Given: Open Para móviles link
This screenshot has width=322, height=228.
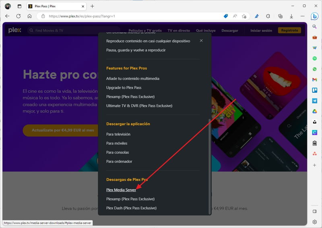Looking at the screenshot, I should pyautogui.click(x=117, y=143).
